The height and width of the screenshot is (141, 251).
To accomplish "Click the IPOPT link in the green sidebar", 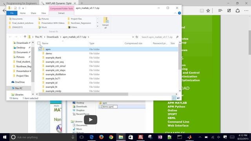I will (172, 114).
